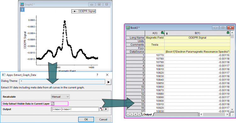This screenshot has width=236, height=123.
Task: Open the sheet list V button in Book3
Action: tap(139, 115)
